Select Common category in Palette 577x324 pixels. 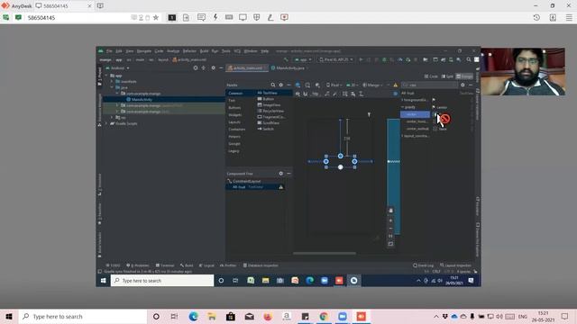coord(235,94)
